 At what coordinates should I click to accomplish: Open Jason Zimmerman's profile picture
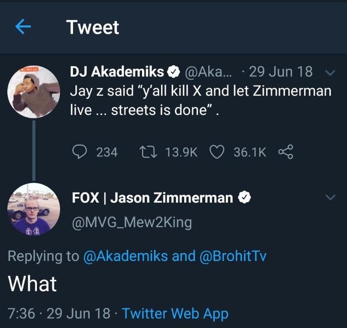point(34,209)
